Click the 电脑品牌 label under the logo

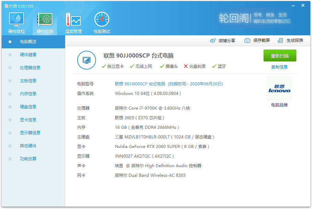click(x=279, y=105)
